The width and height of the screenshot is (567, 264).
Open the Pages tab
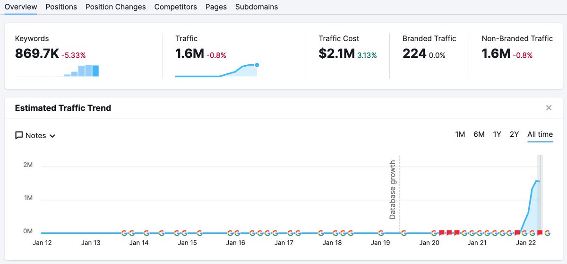pos(216,7)
